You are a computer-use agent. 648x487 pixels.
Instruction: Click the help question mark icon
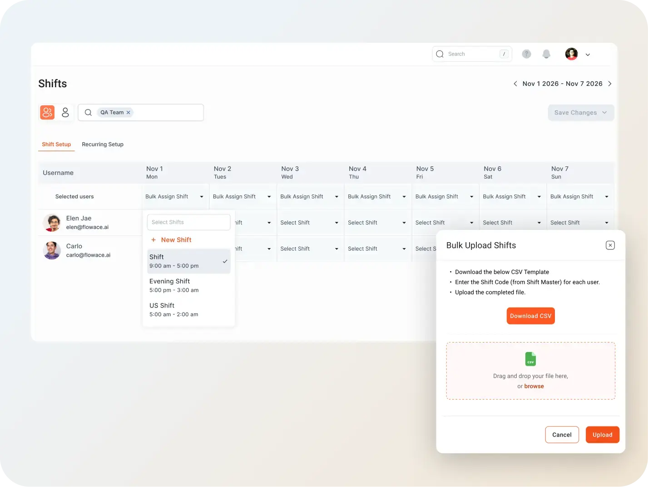pos(526,54)
